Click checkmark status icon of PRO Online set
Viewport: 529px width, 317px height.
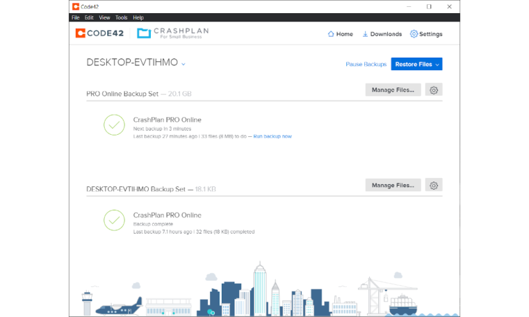coord(114,125)
